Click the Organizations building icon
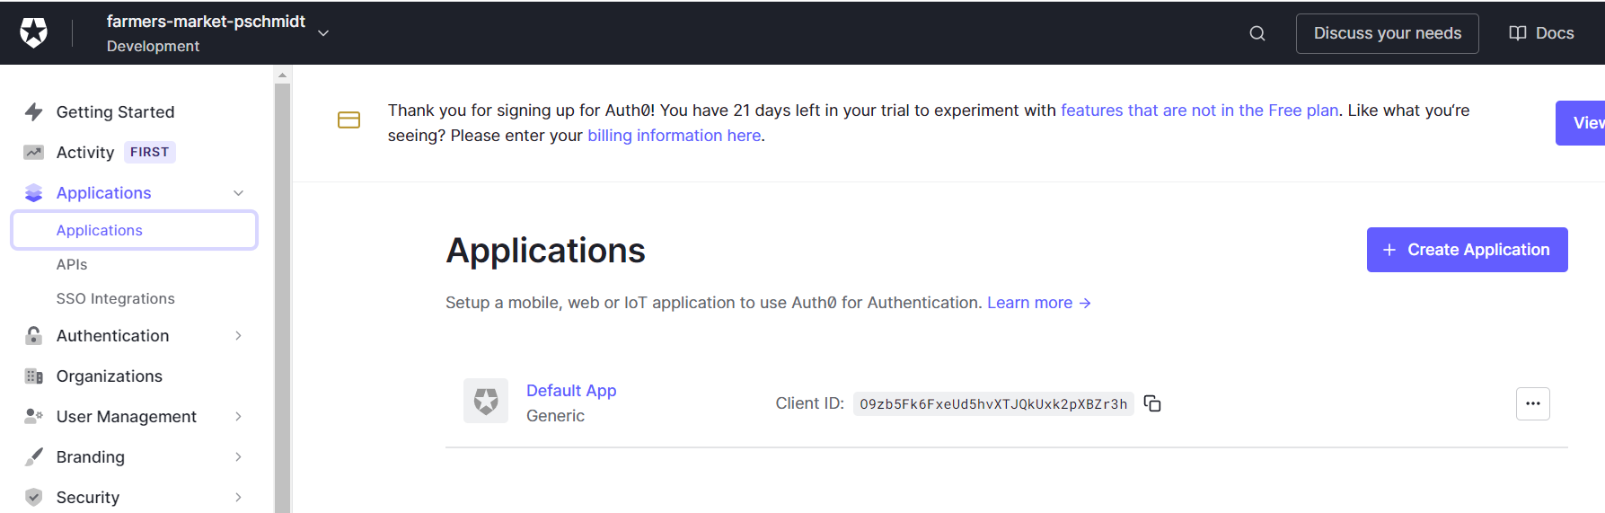This screenshot has width=1605, height=513. click(34, 376)
